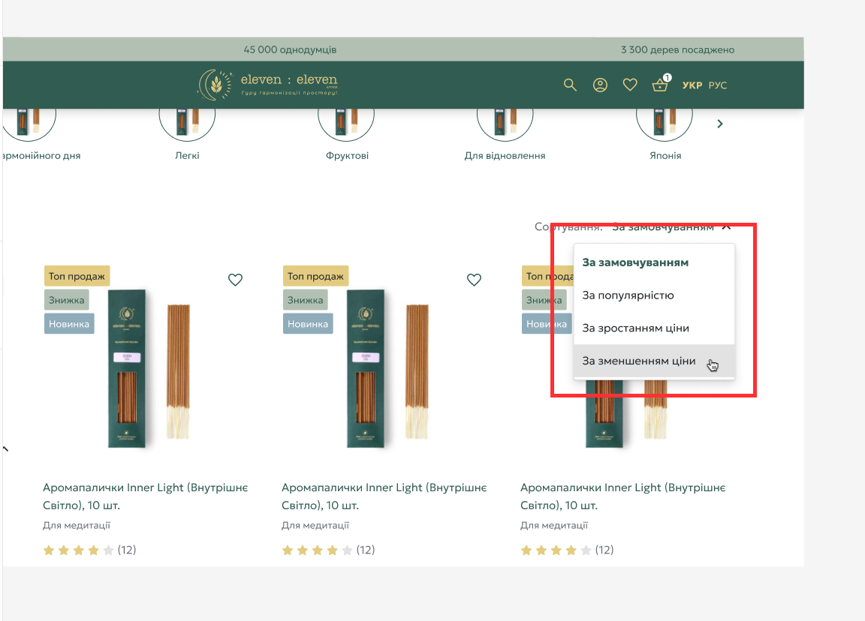
Task: Open the Японія category
Action: (665, 155)
